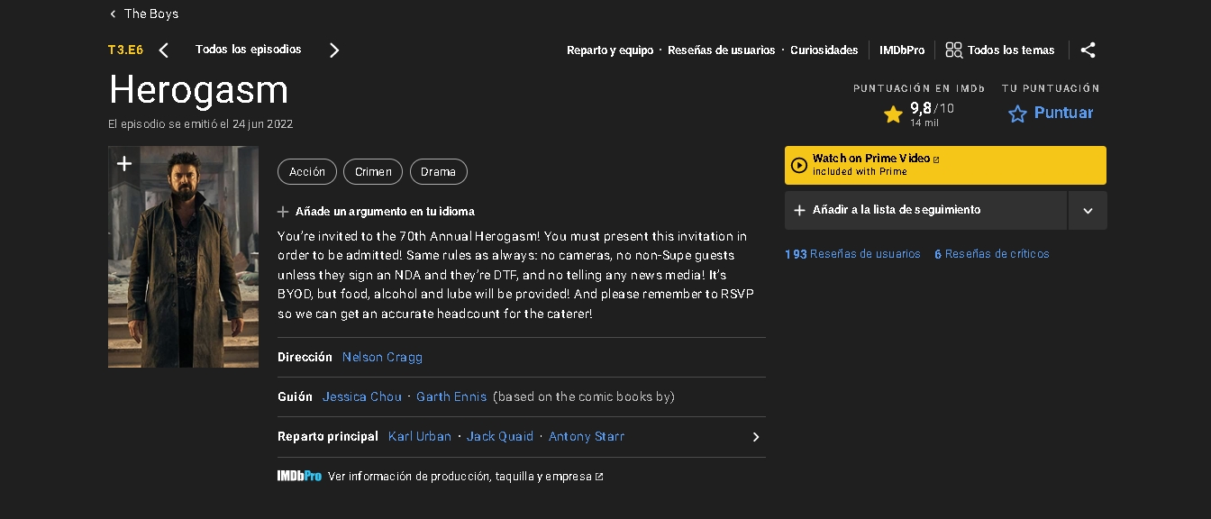Select the Crimen genre chip
The height and width of the screenshot is (519, 1211).
tap(373, 171)
